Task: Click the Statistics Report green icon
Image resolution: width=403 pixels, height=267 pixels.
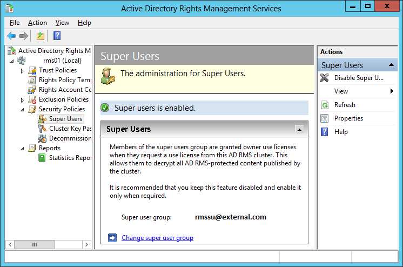Action: point(42,158)
